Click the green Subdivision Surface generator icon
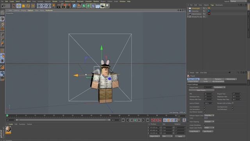Screen dimensions: 250x141 click(84, 6)
